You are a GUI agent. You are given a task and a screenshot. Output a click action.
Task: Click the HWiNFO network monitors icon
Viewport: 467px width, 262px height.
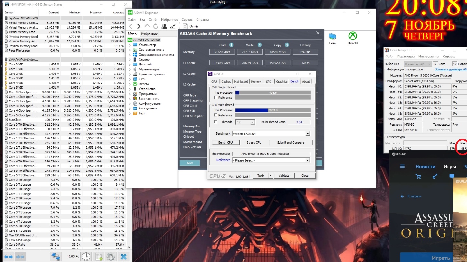(56, 257)
